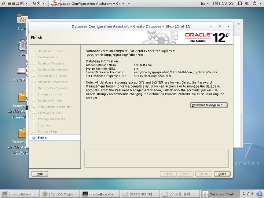Switch to first oracle@localhost terminal taskbar item
264x198 pixels.
coord(20,194)
